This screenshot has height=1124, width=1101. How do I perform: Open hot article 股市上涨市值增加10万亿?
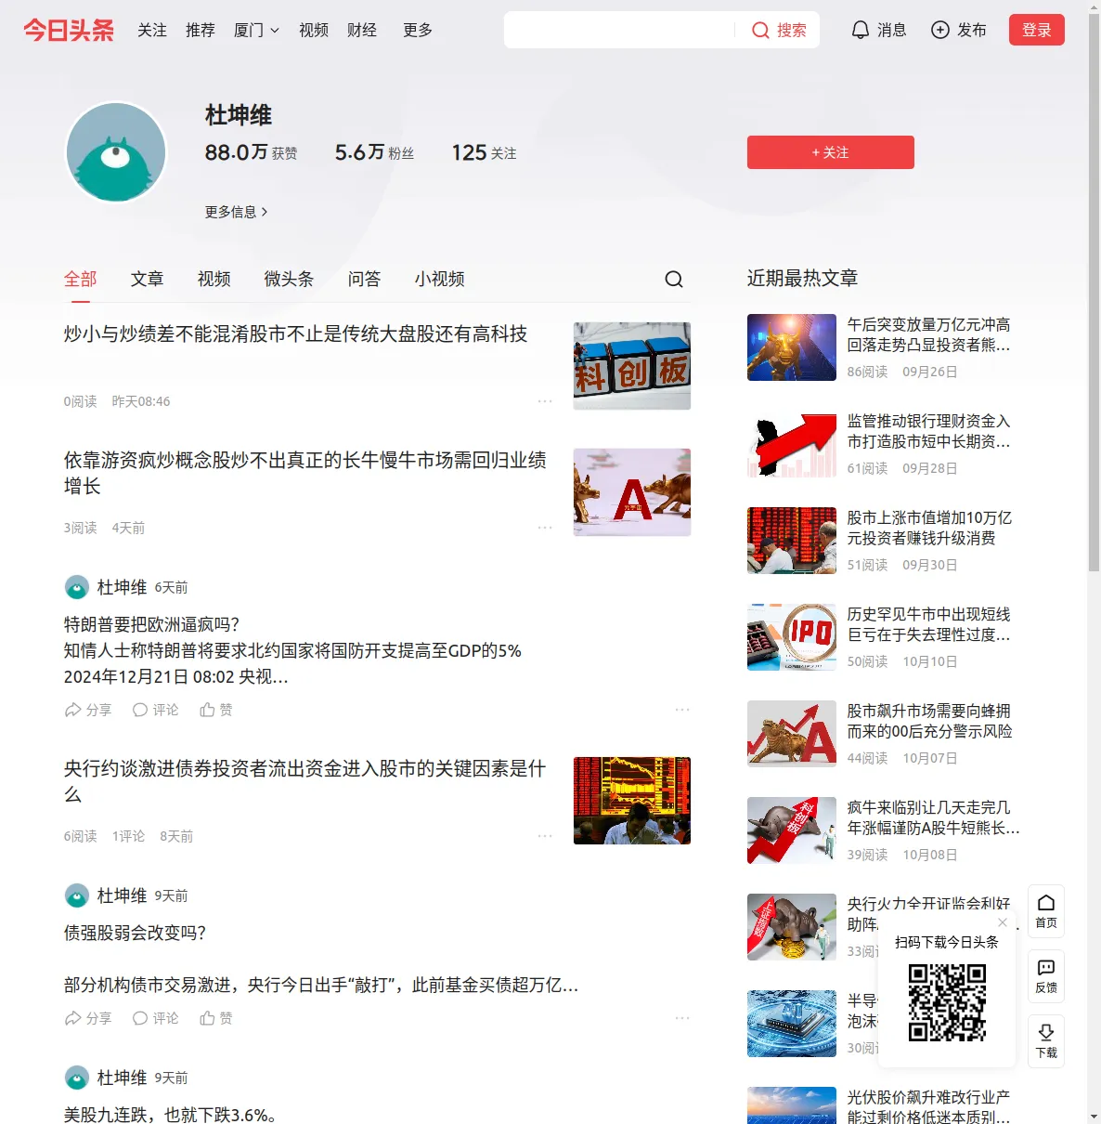click(928, 528)
